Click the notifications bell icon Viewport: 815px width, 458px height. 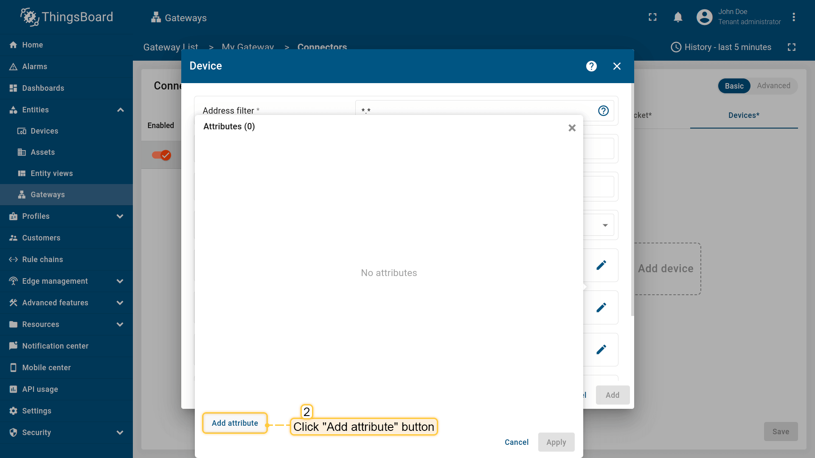click(678, 17)
